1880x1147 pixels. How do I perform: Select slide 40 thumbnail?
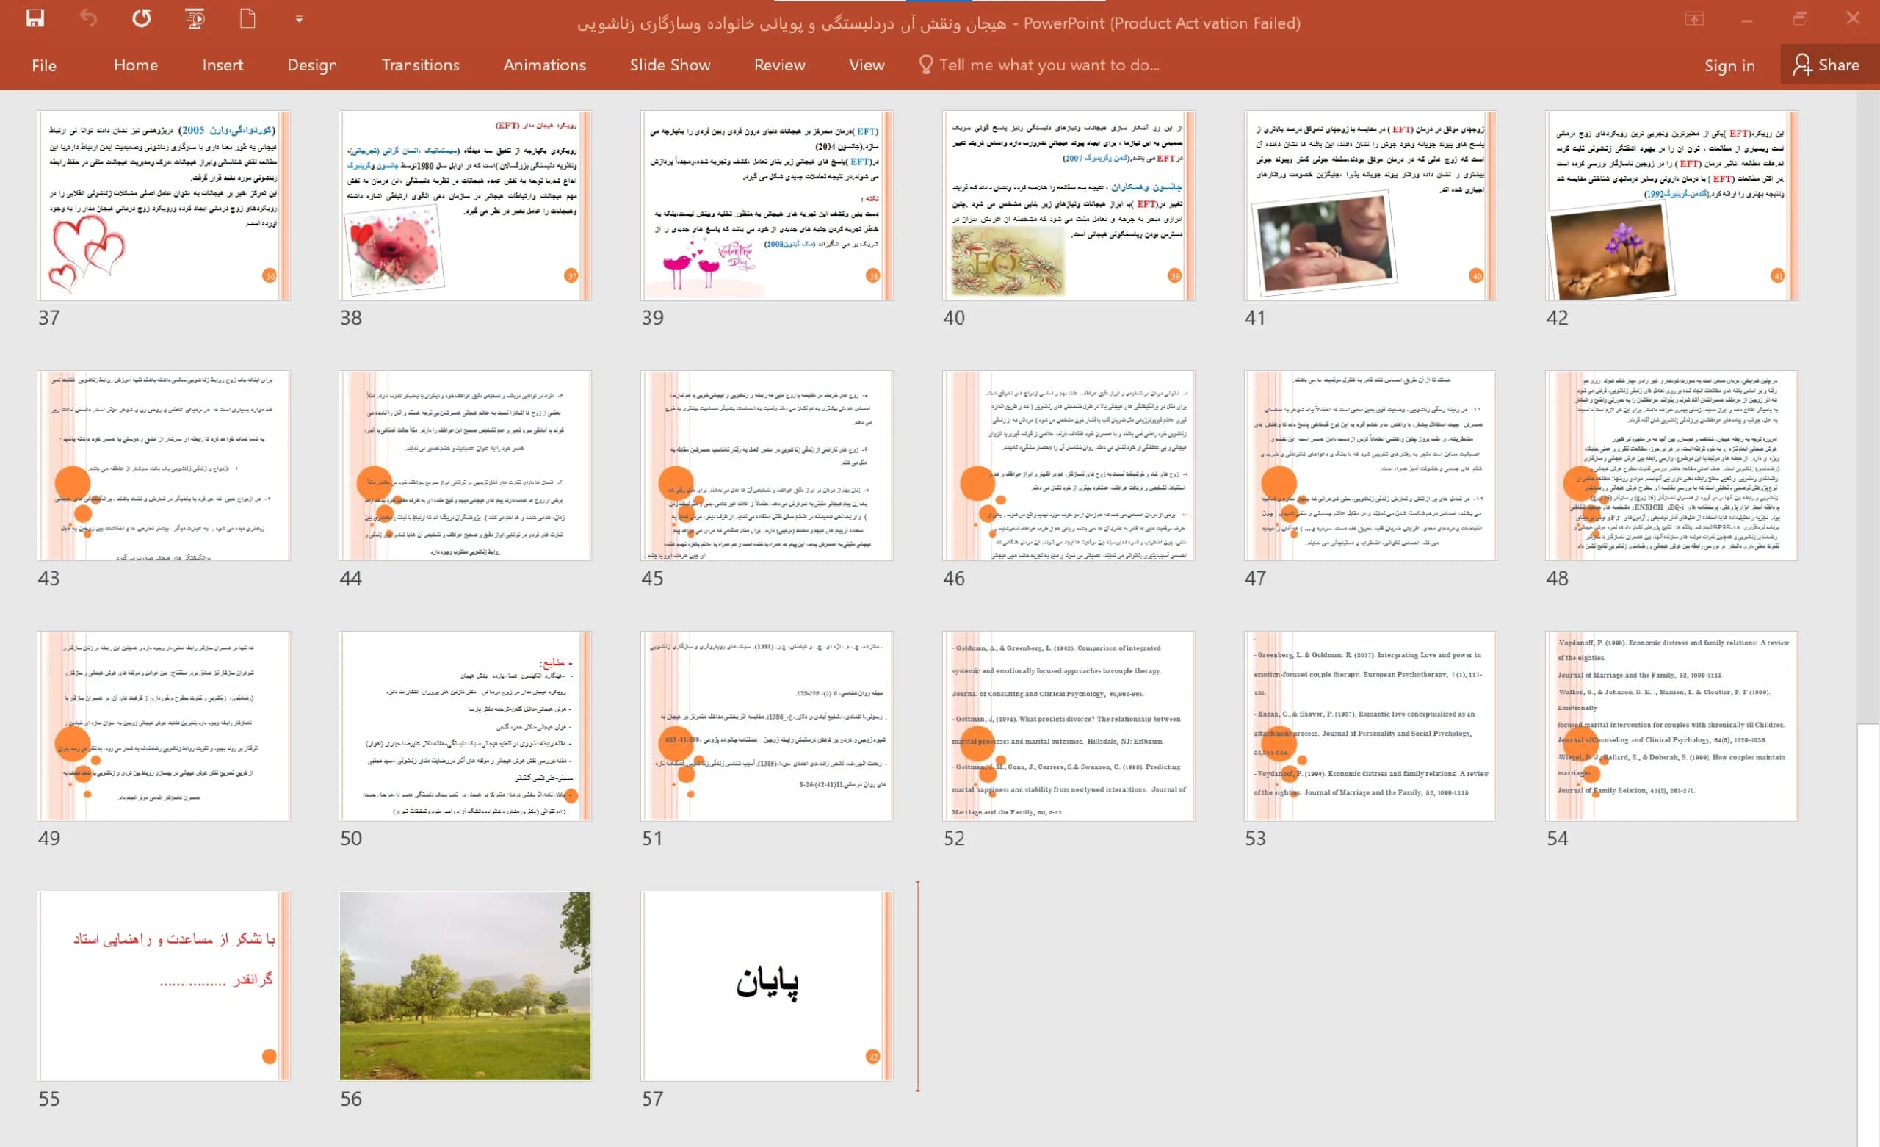tap(1069, 206)
